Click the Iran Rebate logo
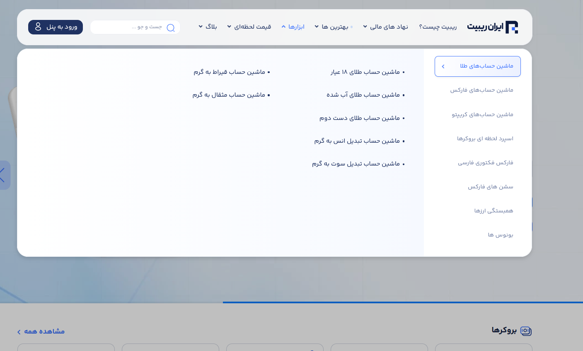The width and height of the screenshot is (583, 351). click(492, 27)
